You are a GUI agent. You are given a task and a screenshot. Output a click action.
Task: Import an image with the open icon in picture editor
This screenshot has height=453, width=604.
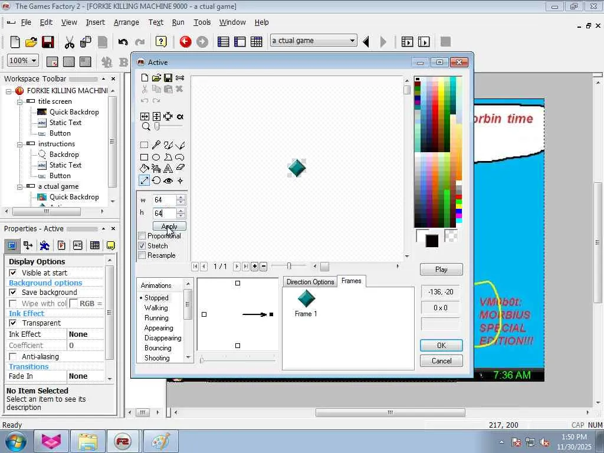pyautogui.click(x=156, y=78)
